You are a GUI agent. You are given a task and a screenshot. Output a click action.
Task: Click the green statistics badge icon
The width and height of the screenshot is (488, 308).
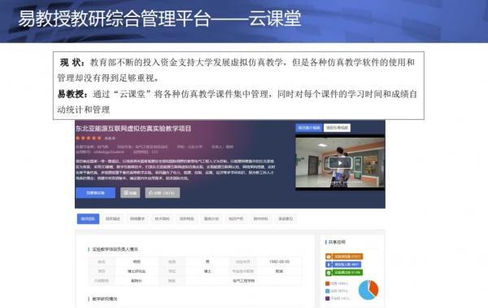point(329,273)
